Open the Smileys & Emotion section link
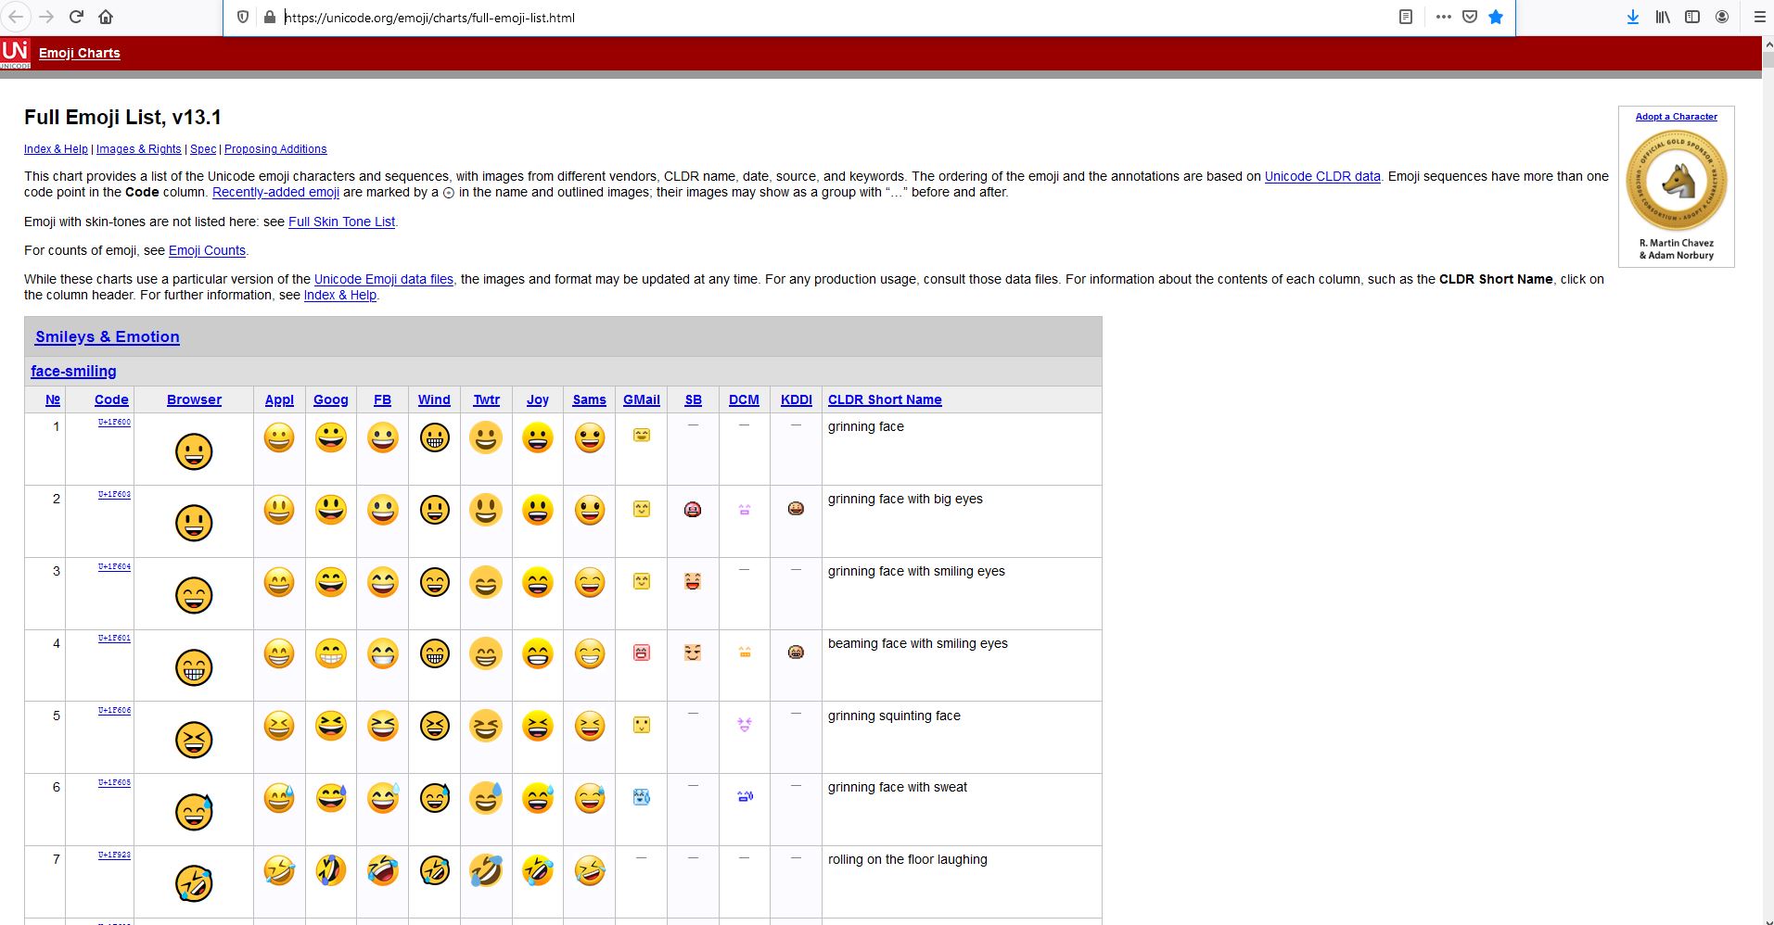Screen dimensions: 1774x925 click(x=108, y=337)
